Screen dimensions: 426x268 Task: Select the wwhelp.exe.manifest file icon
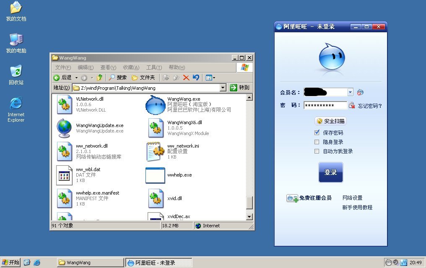[x=65, y=198]
